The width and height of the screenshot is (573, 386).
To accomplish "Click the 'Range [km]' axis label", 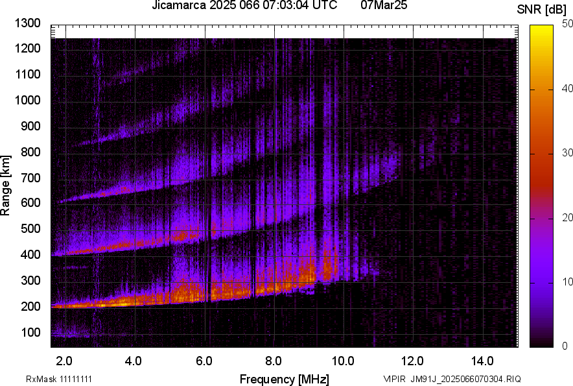I will point(5,186).
